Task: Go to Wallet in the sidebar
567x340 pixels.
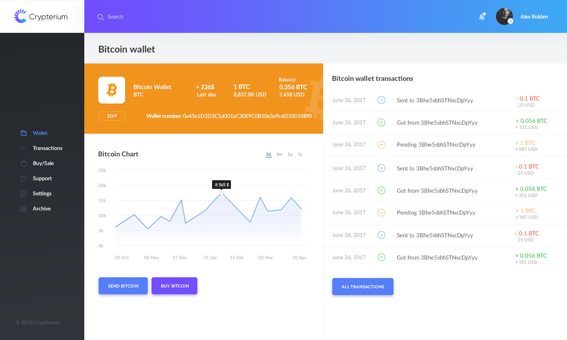Action: pyautogui.click(x=40, y=133)
